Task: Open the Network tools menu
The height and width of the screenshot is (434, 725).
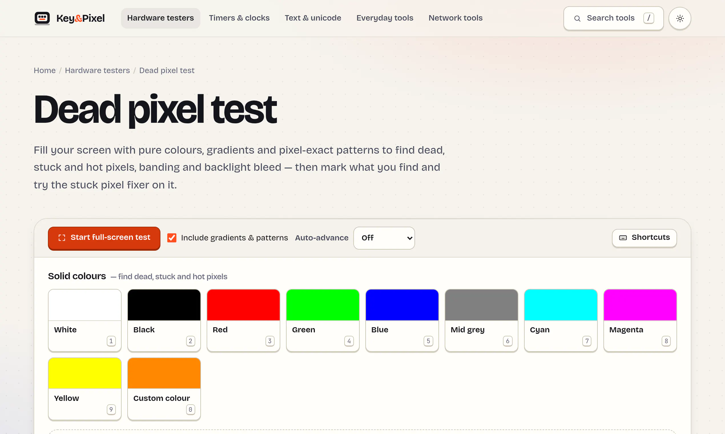Action: point(456,18)
